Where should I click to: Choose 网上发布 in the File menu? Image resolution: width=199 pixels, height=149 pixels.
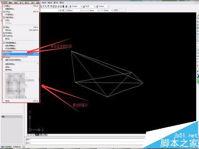point(21,36)
